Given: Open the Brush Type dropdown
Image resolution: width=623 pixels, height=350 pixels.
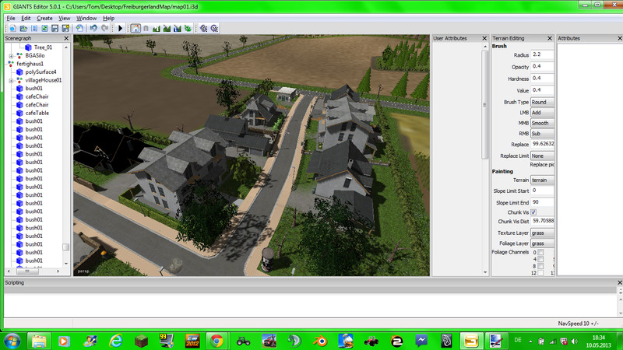Looking at the screenshot, I should (542, 102).
